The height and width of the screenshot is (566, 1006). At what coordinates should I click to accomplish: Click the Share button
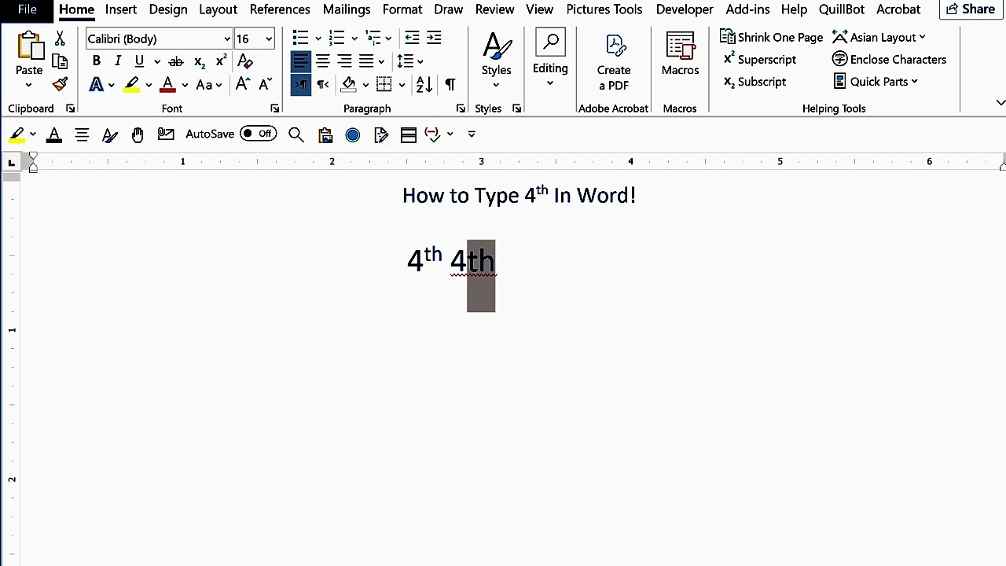[971, 9]
